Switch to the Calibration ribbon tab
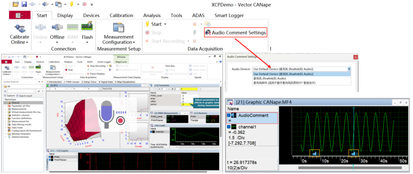Screen dimensions: 413x174 click(x=122, y=15)
